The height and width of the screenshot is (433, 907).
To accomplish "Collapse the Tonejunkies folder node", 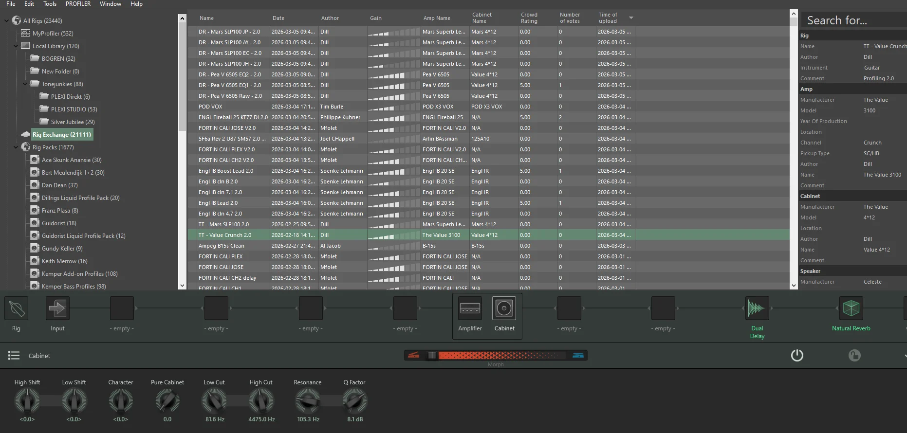I will [25, 84].
